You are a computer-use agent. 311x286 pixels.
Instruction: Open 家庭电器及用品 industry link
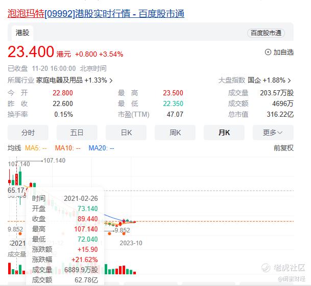(59, 80)
